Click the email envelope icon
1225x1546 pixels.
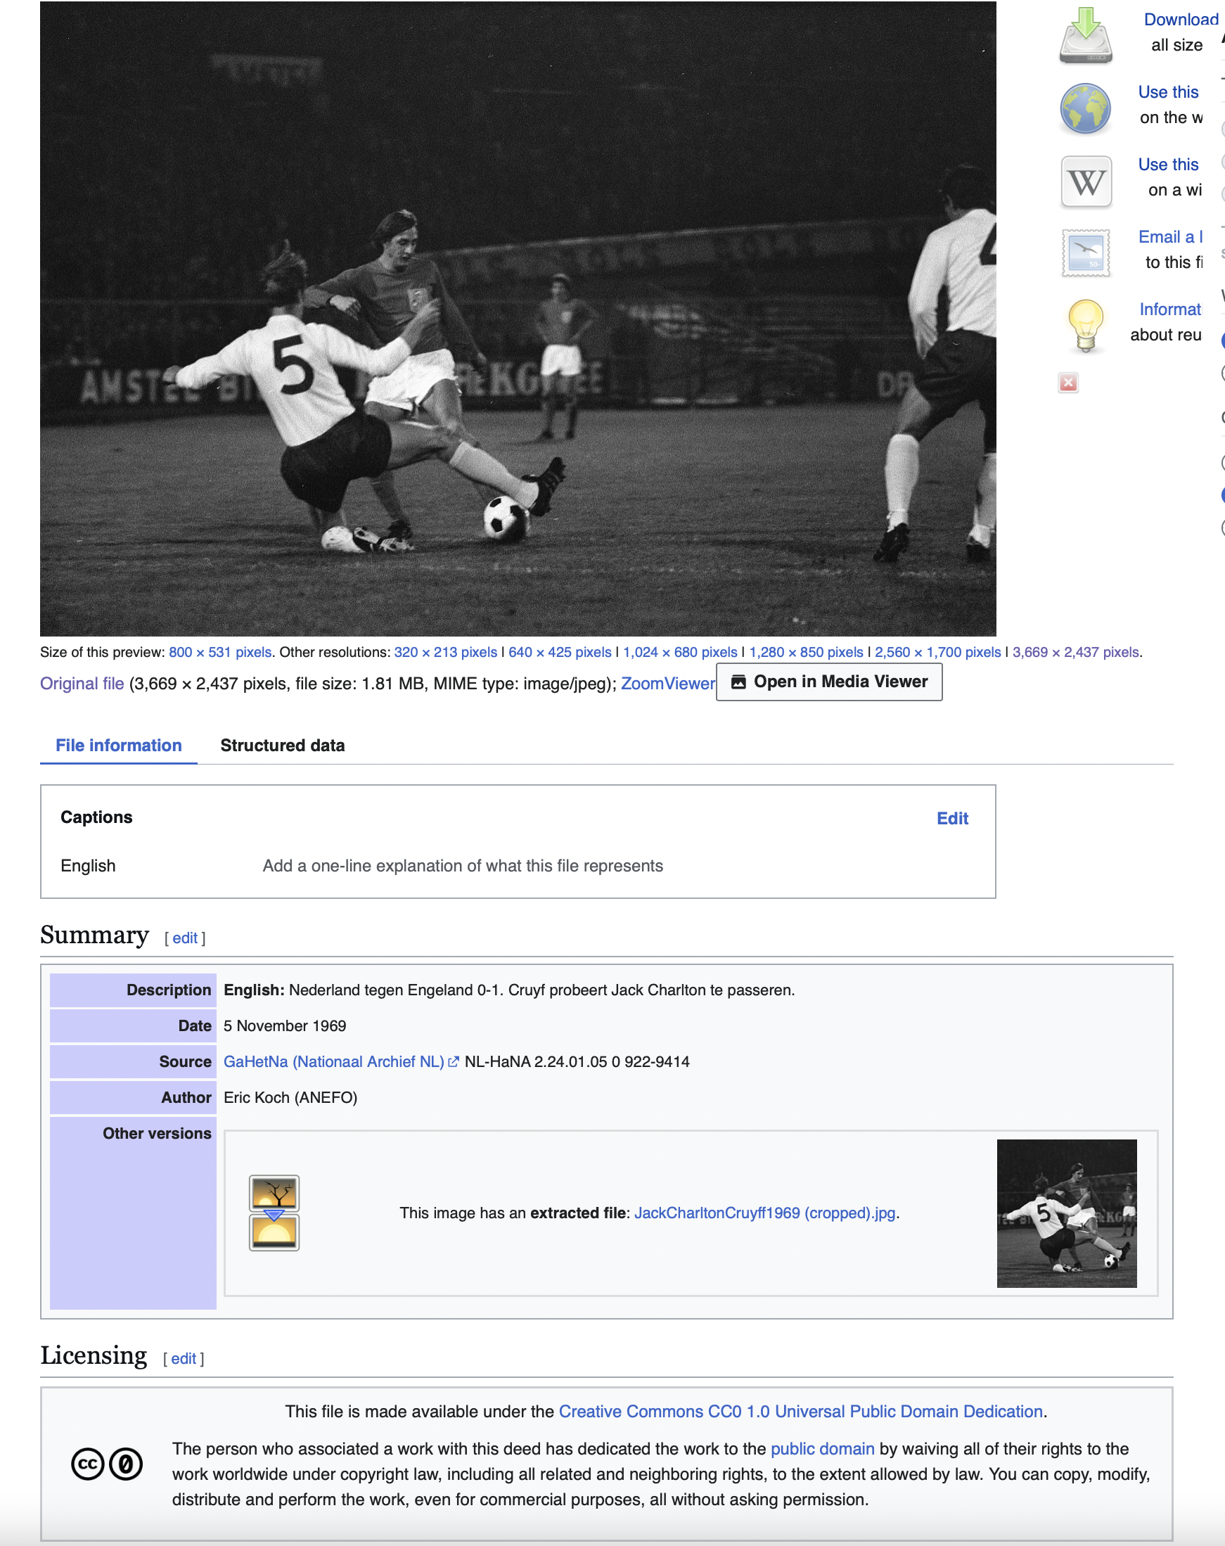click(x=1085, y=253)
